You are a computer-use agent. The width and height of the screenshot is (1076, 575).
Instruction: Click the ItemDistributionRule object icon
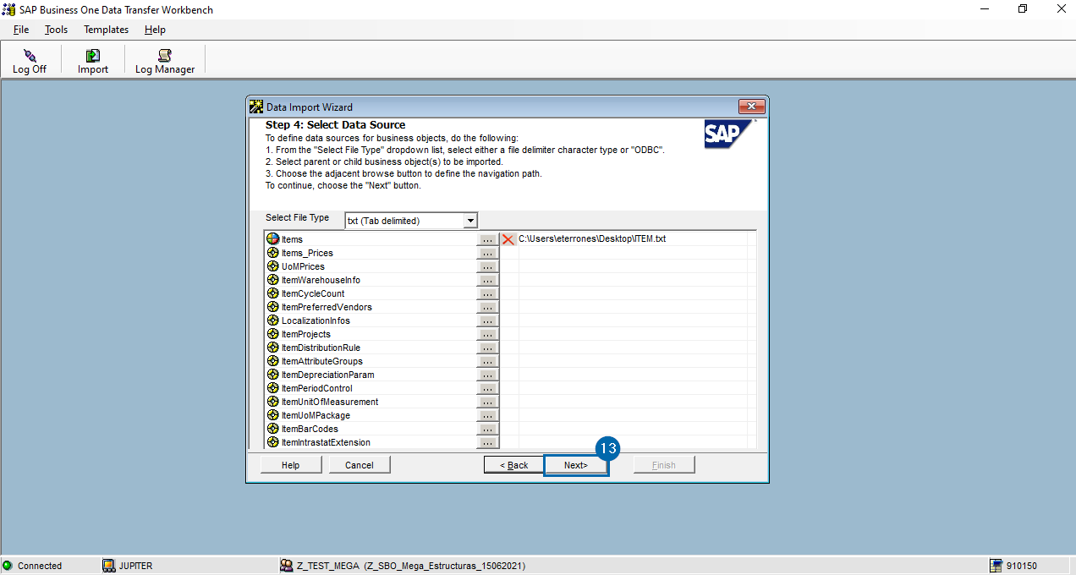click(x=272, y=348)
